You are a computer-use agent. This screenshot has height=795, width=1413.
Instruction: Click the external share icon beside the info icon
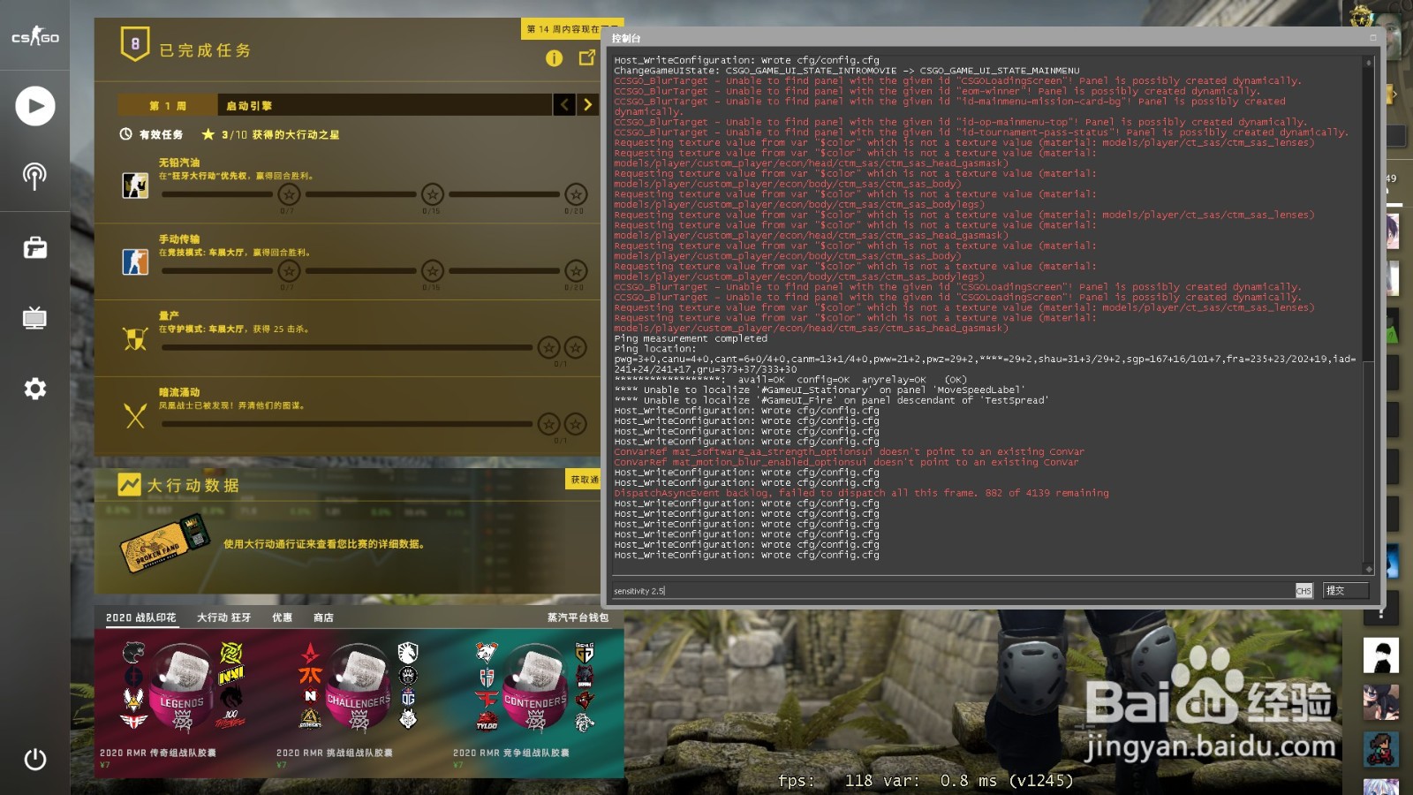584,57
